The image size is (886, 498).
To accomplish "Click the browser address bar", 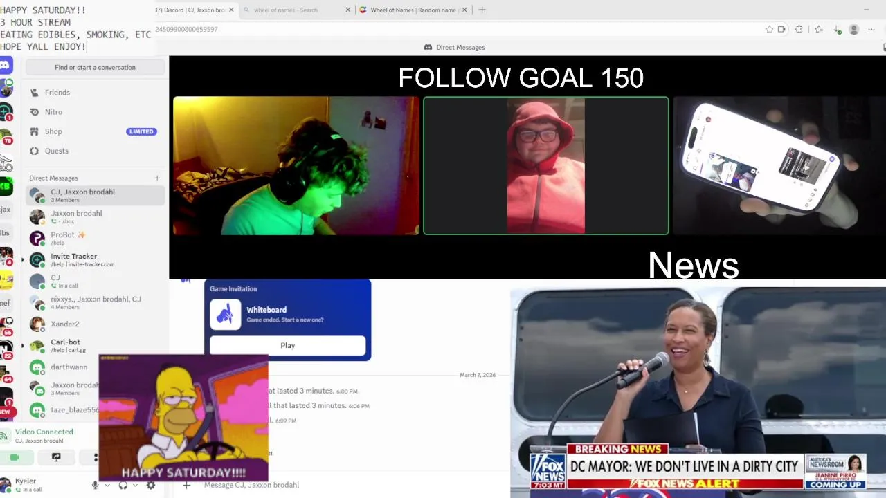I will coord(457,29).
